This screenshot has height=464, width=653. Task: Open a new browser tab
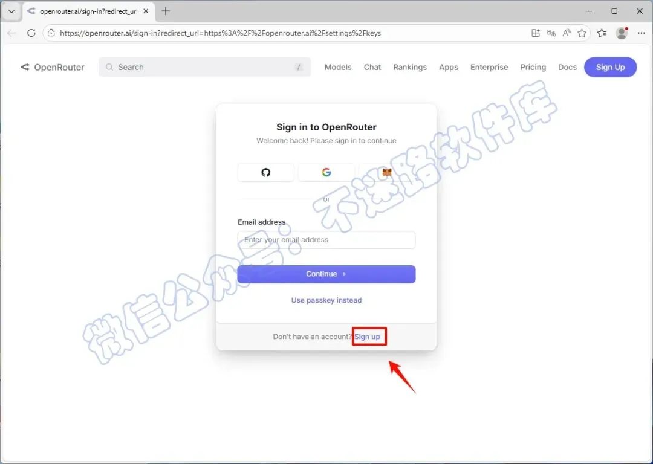(166, 11)
